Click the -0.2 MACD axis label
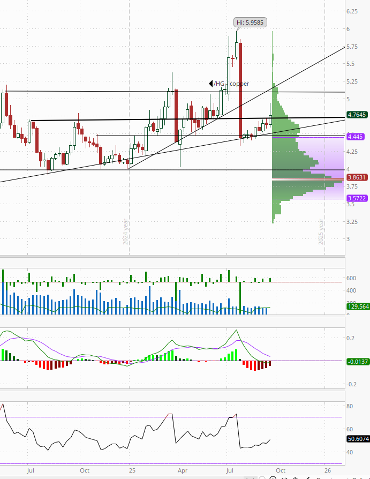This screenshot has width=370, height=479. pyautogui.click(x=352, y=384)
